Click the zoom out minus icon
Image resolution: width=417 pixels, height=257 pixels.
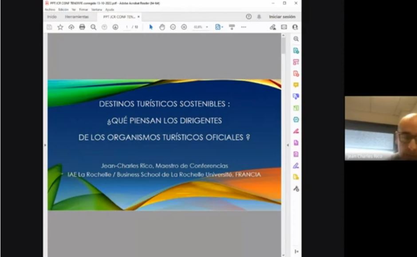(x=173, y=27)
